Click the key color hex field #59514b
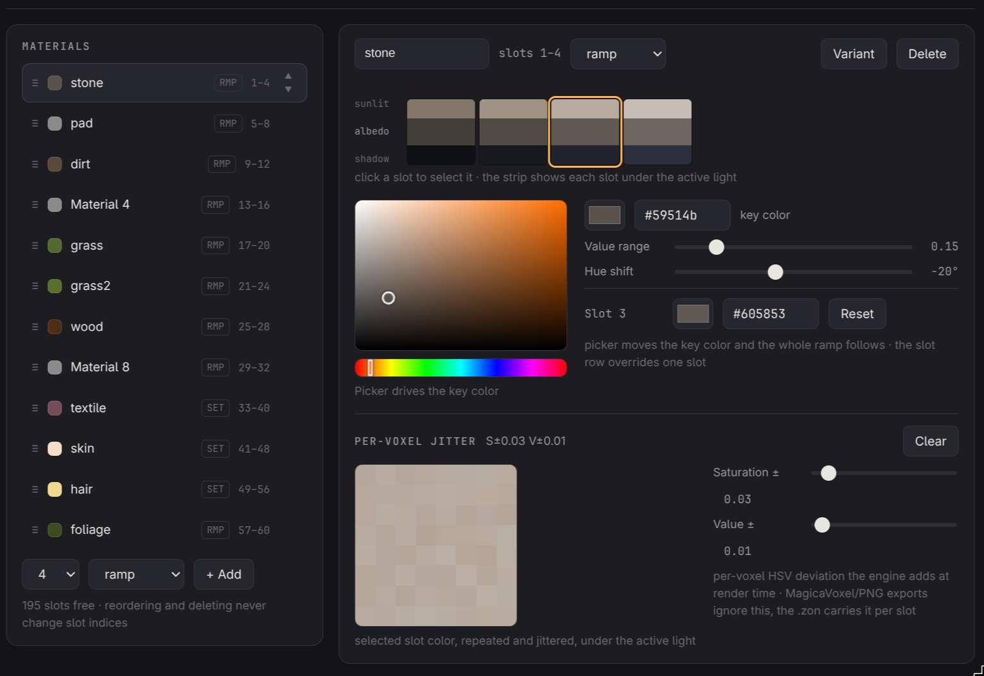The height and width of the screenshot is (676, 984). click(x=682, y=215)
